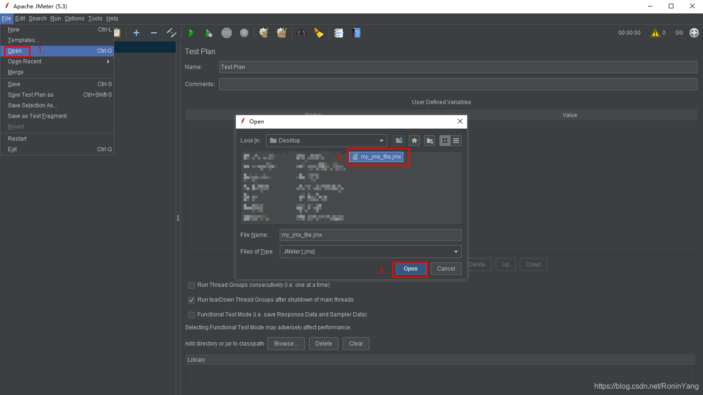The height and width of the screenshot is (395, 703).
Task: Choose Open in the File menu
Action: [x=57, y=51]
